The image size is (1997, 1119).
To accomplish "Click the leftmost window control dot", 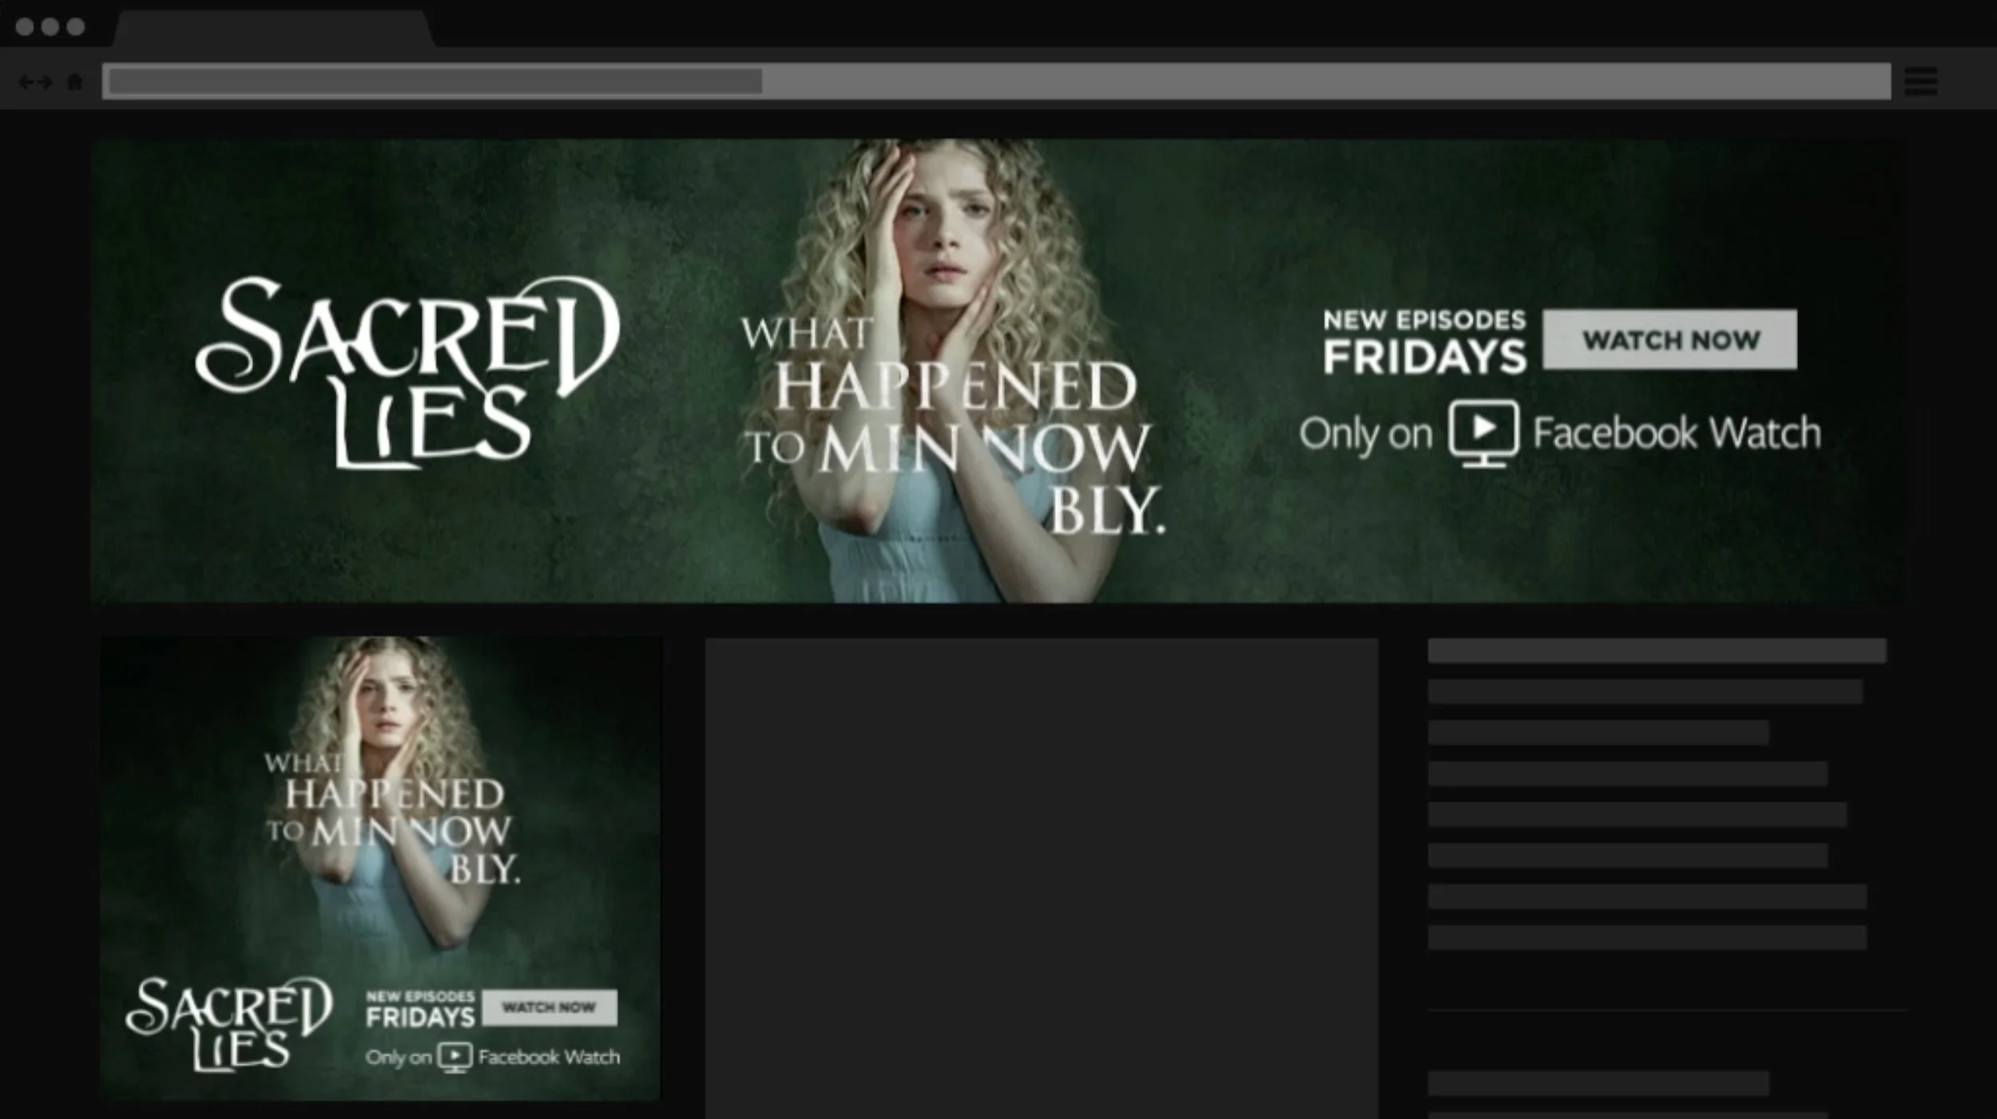I will [25, 27].
